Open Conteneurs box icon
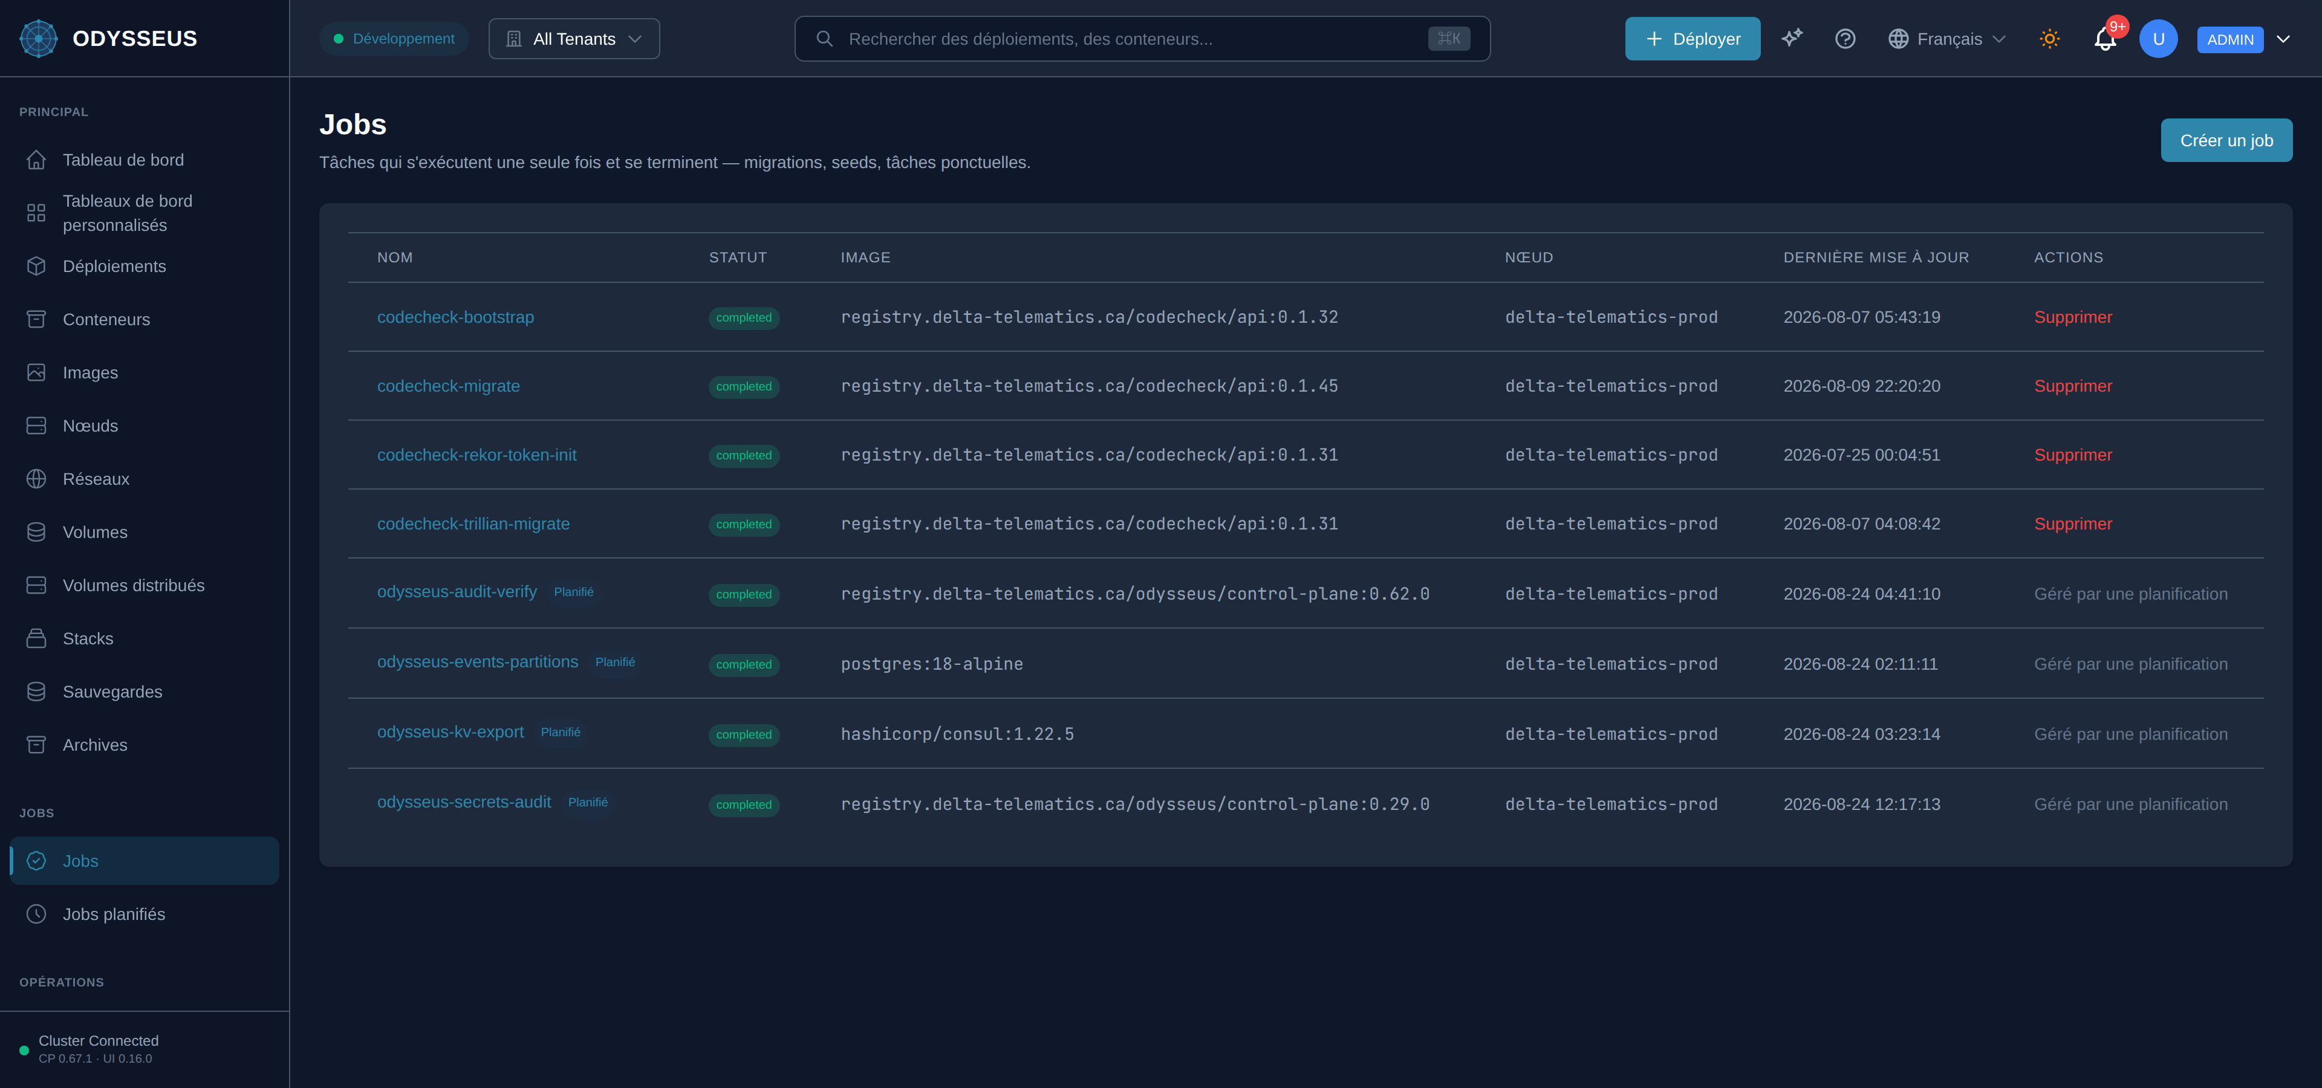This screenshot has width=2322, height=1088. pos(36,320)
